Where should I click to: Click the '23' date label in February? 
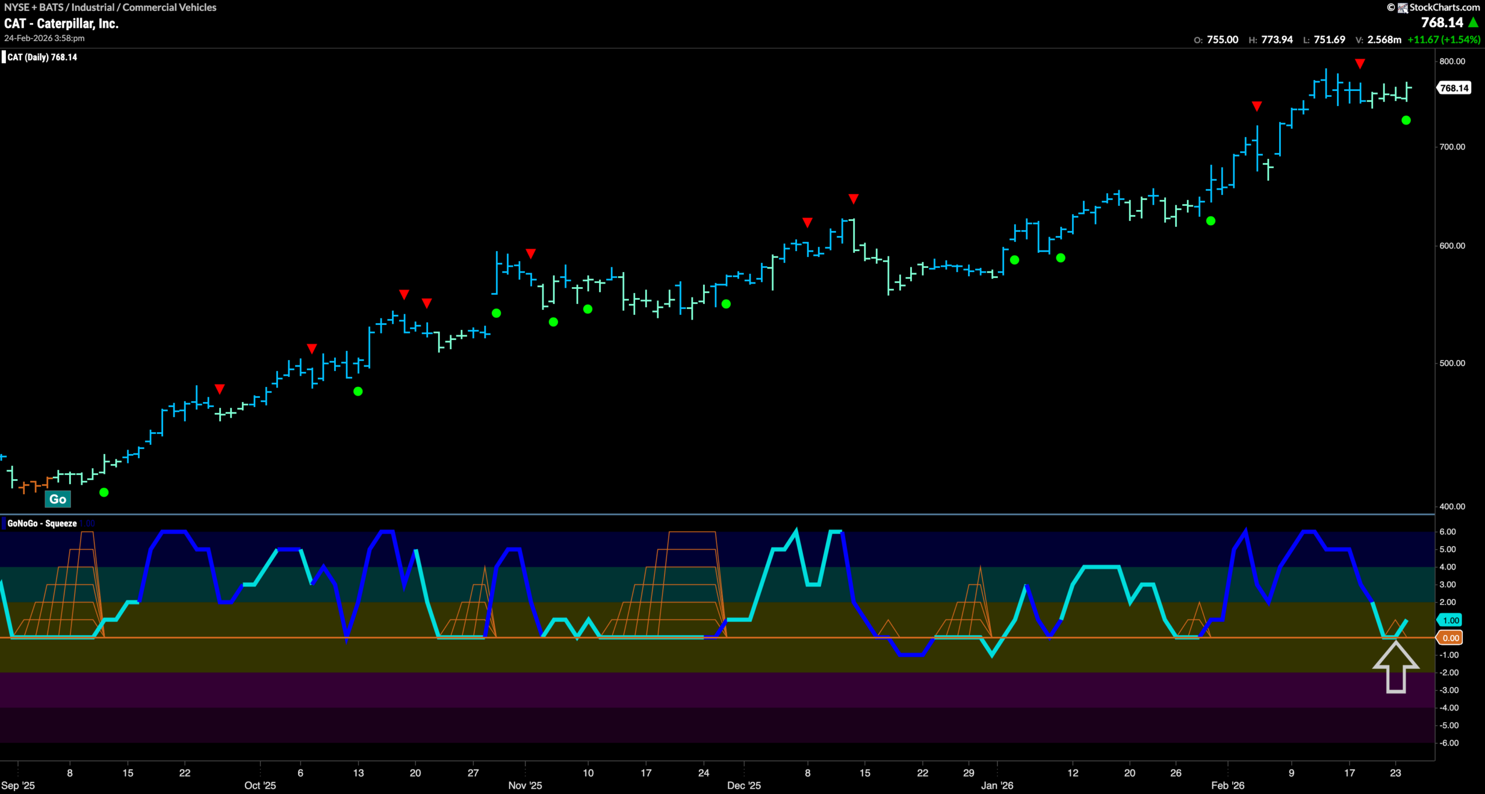point(1396,773)
